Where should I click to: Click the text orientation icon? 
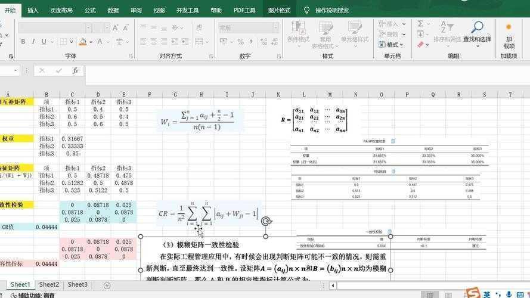coord(175,27)
